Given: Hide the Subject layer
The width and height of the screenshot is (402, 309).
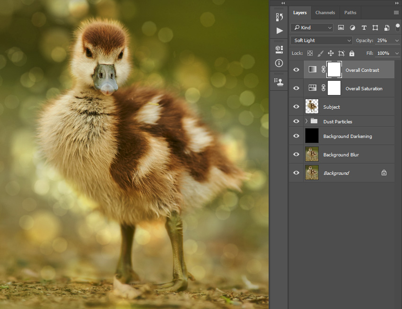Looking at the screenshot, I should tap(296, 107).
